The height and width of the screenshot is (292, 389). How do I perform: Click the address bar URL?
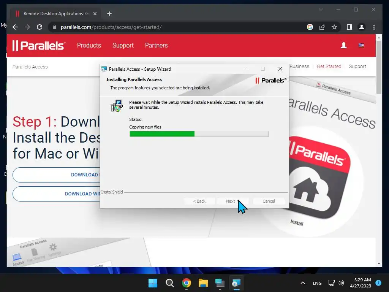click(111, 27)
